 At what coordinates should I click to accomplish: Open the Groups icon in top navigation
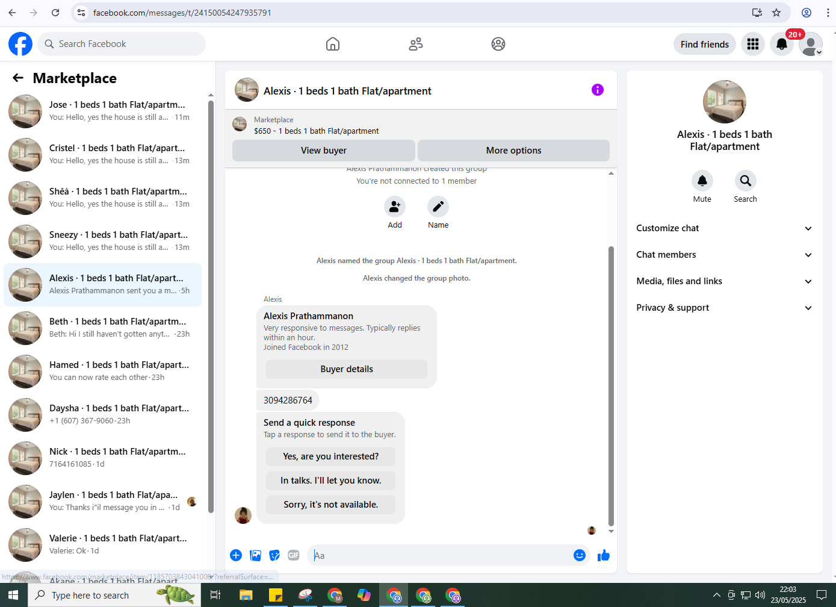pyautogui.click(x=498, y=44)
